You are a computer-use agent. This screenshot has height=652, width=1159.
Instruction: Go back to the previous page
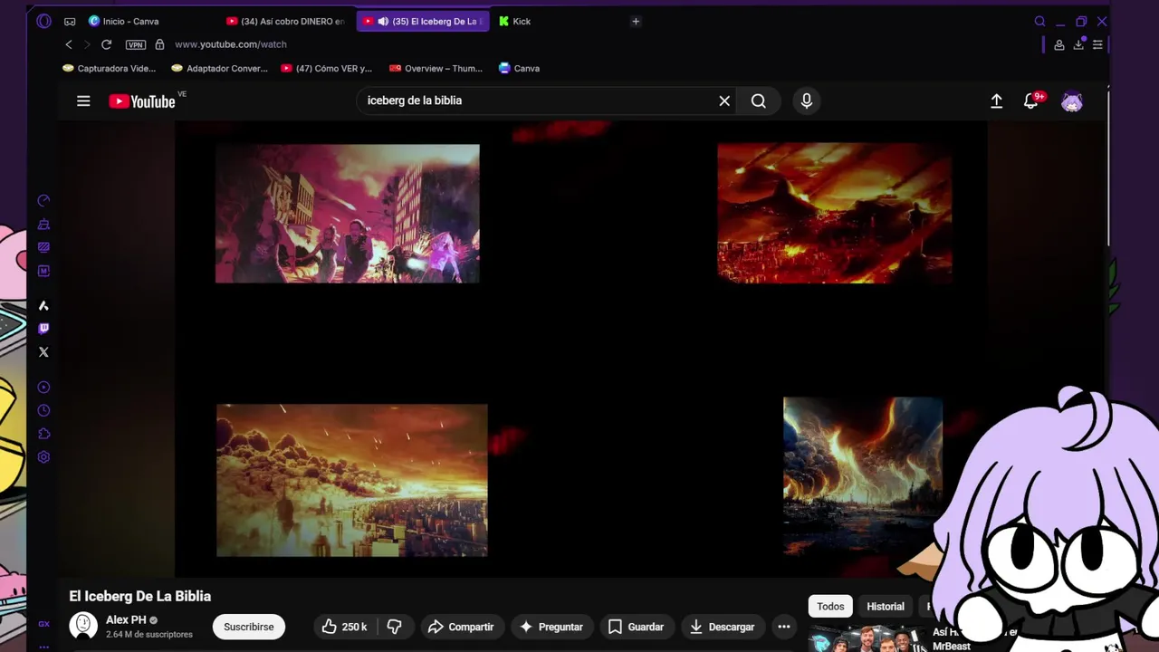[69, 44]
